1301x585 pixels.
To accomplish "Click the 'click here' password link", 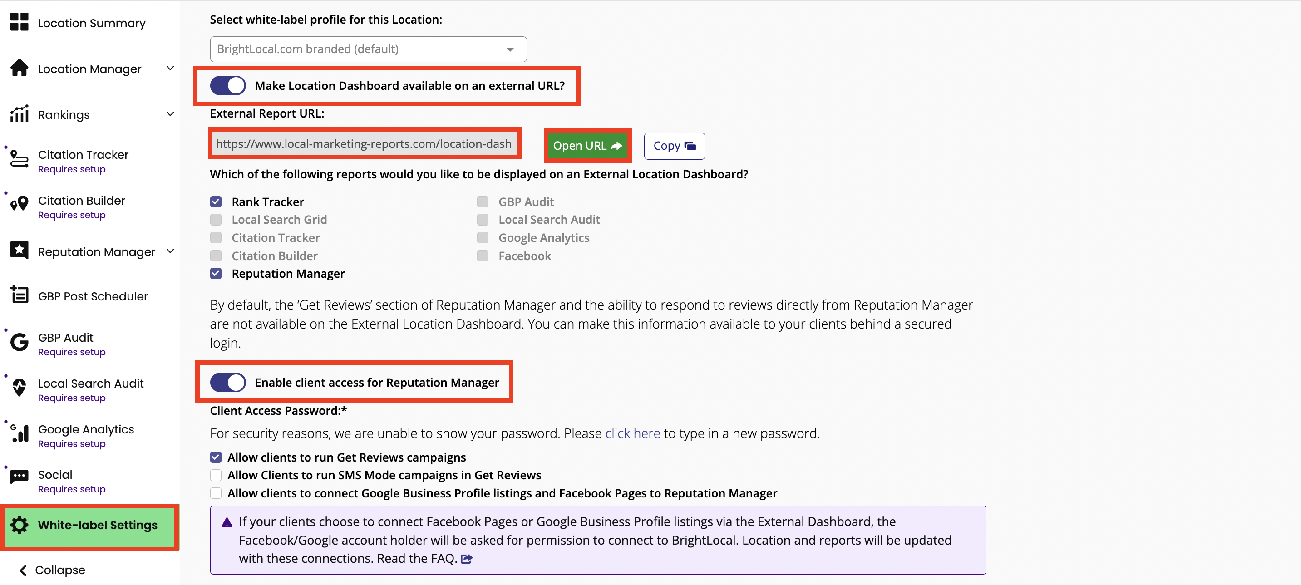I will pos(632,433).
